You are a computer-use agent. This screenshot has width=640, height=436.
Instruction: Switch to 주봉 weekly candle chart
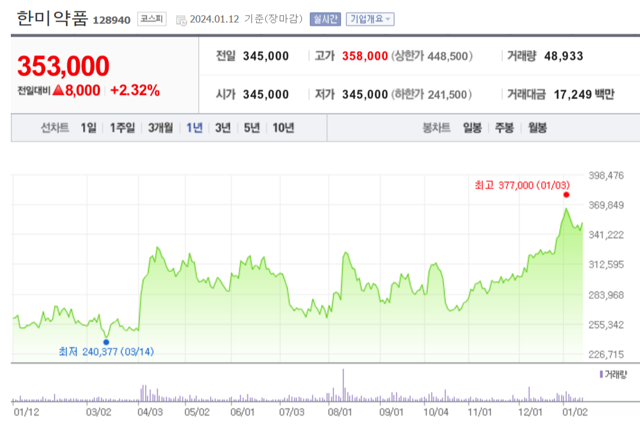(505, 128)
